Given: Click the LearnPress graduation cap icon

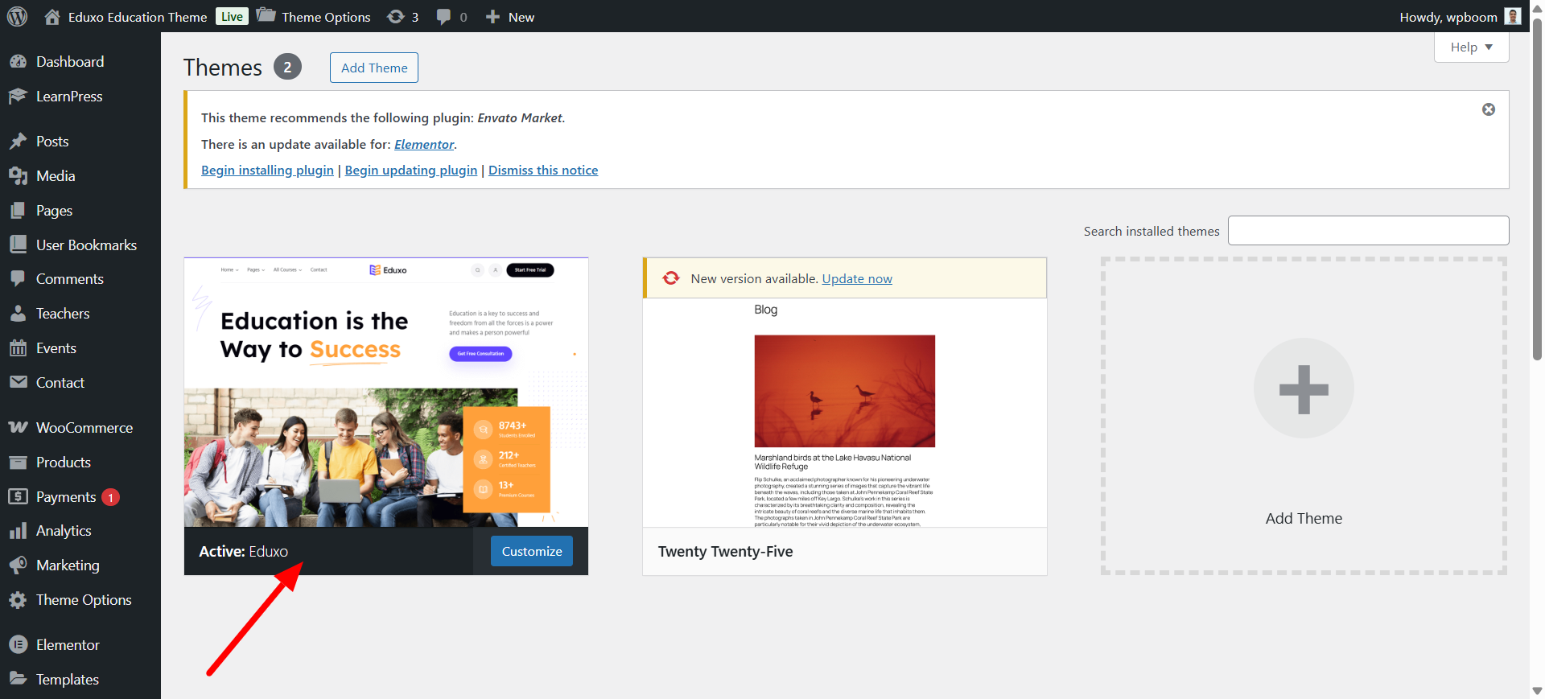Looking at the screenshot, I should (x=18, y=97).
